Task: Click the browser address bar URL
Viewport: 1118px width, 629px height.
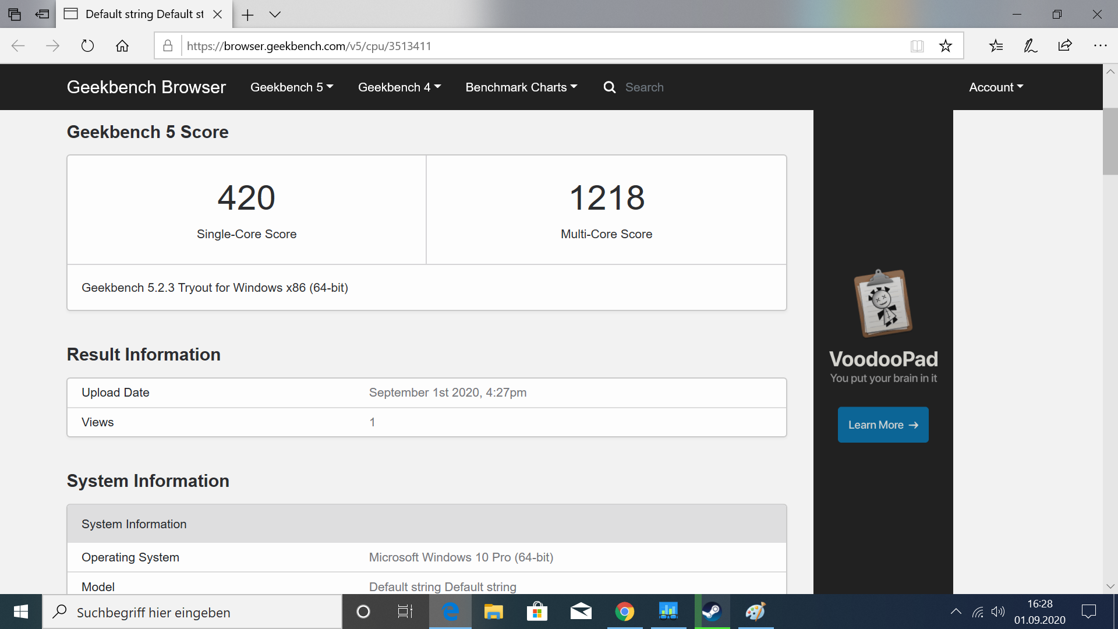Action: [309, 46]
